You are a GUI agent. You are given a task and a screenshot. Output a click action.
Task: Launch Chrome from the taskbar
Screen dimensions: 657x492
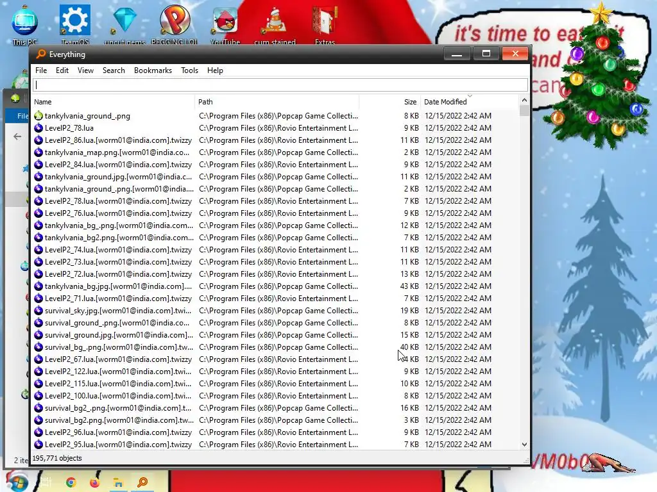71,482
